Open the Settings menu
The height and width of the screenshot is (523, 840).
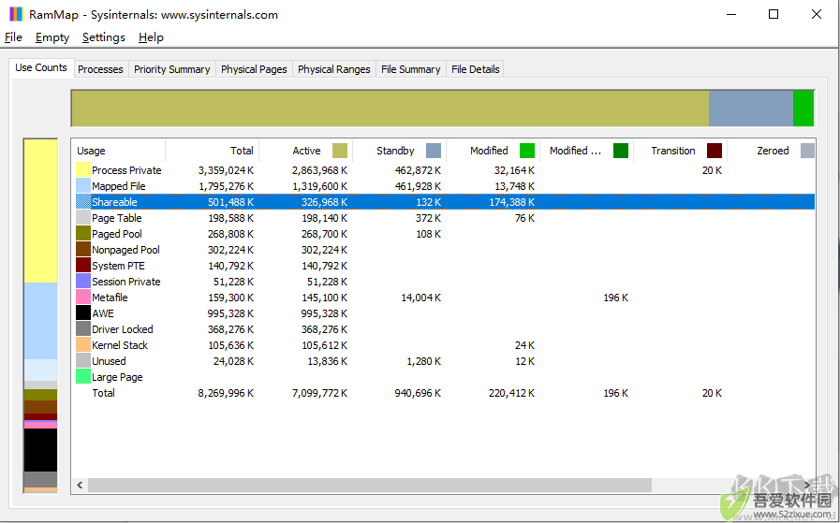pyautogui.click(x=103, y=37)
